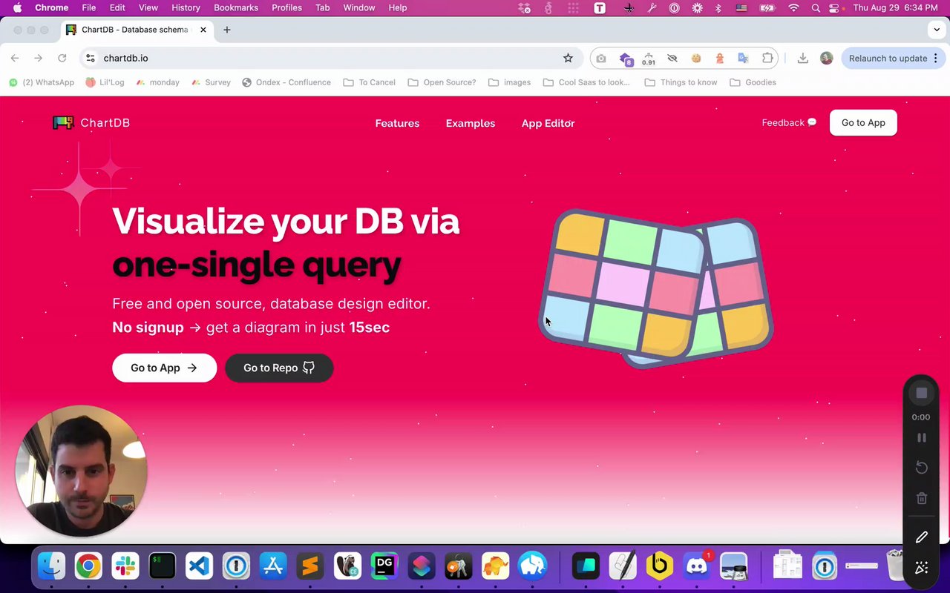Open the Bookmarks menu

point(236,7)
